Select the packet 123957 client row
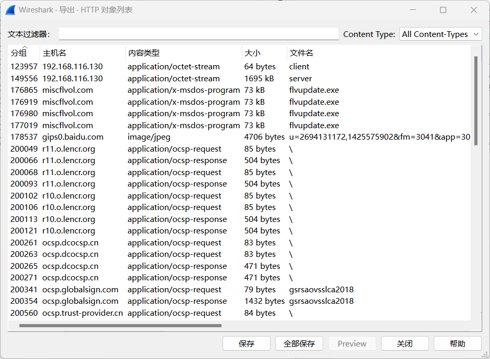The width and height of the screenshot is (490, 359). point(156,67)
